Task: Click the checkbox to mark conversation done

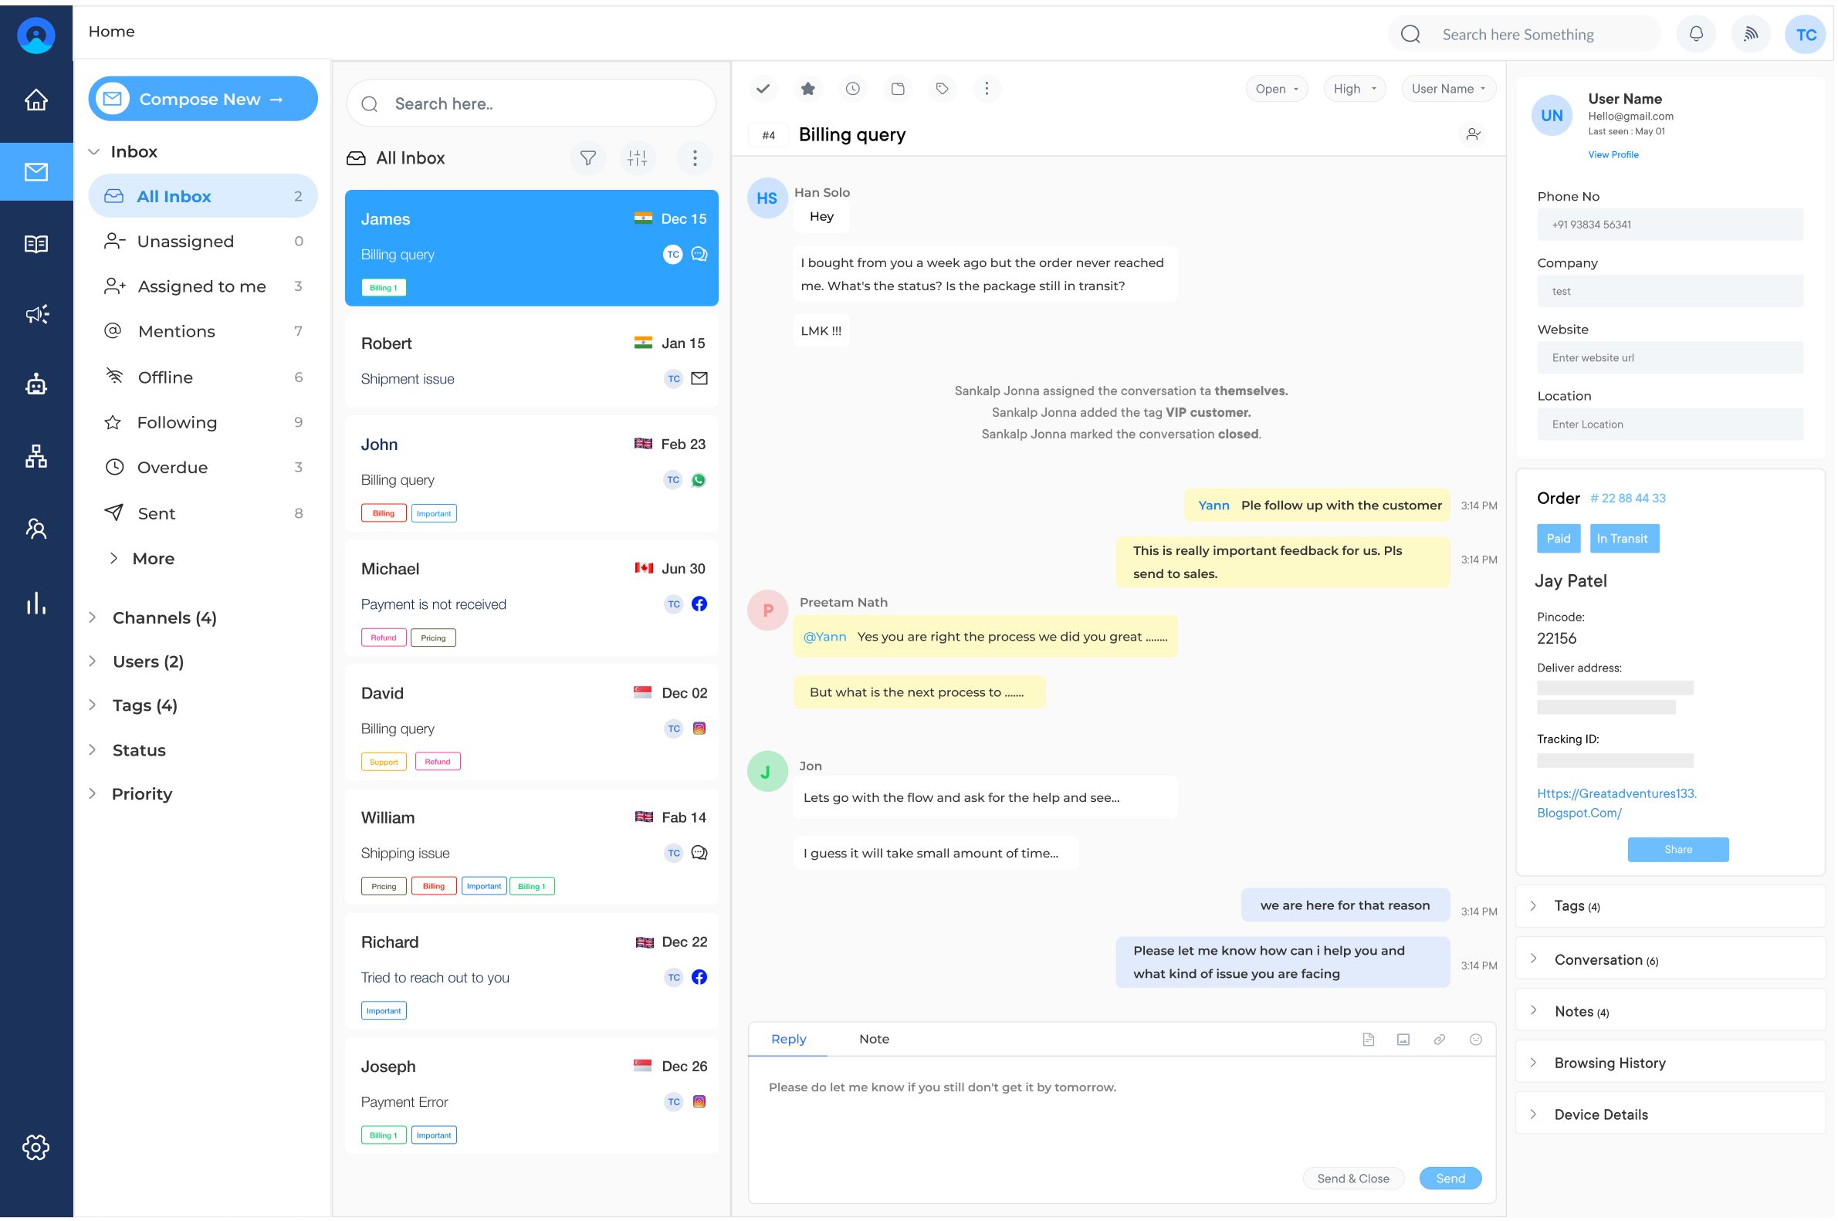Action: pos(764,89)
